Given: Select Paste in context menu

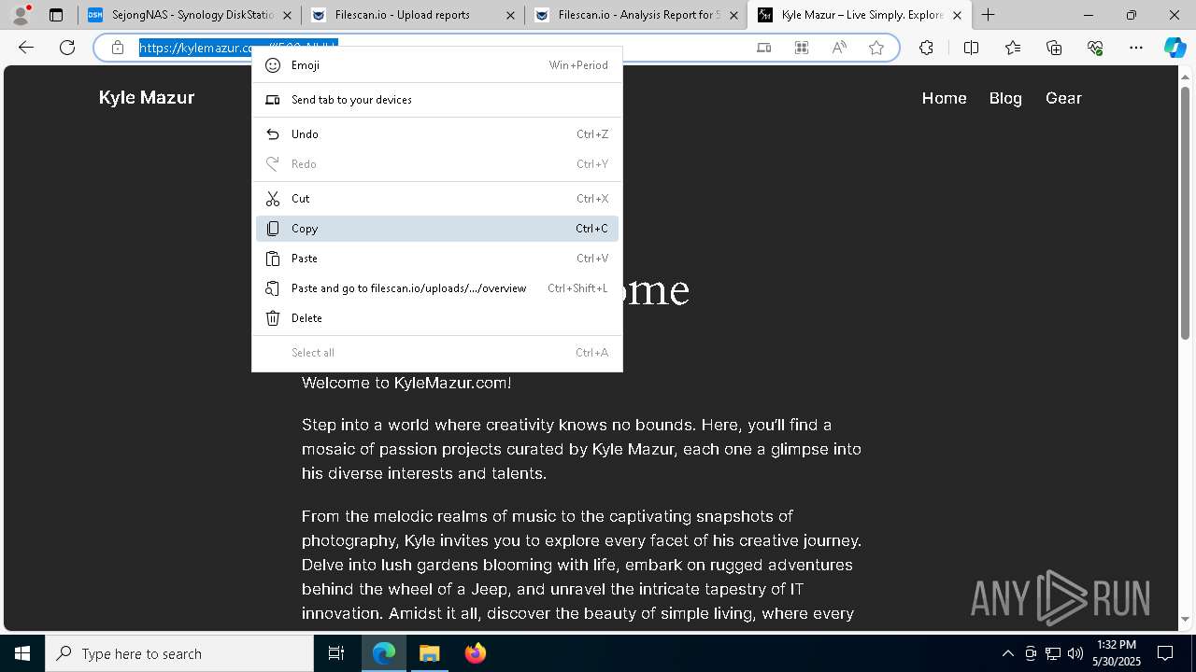Looking at the screenshot, I should 436,259.
